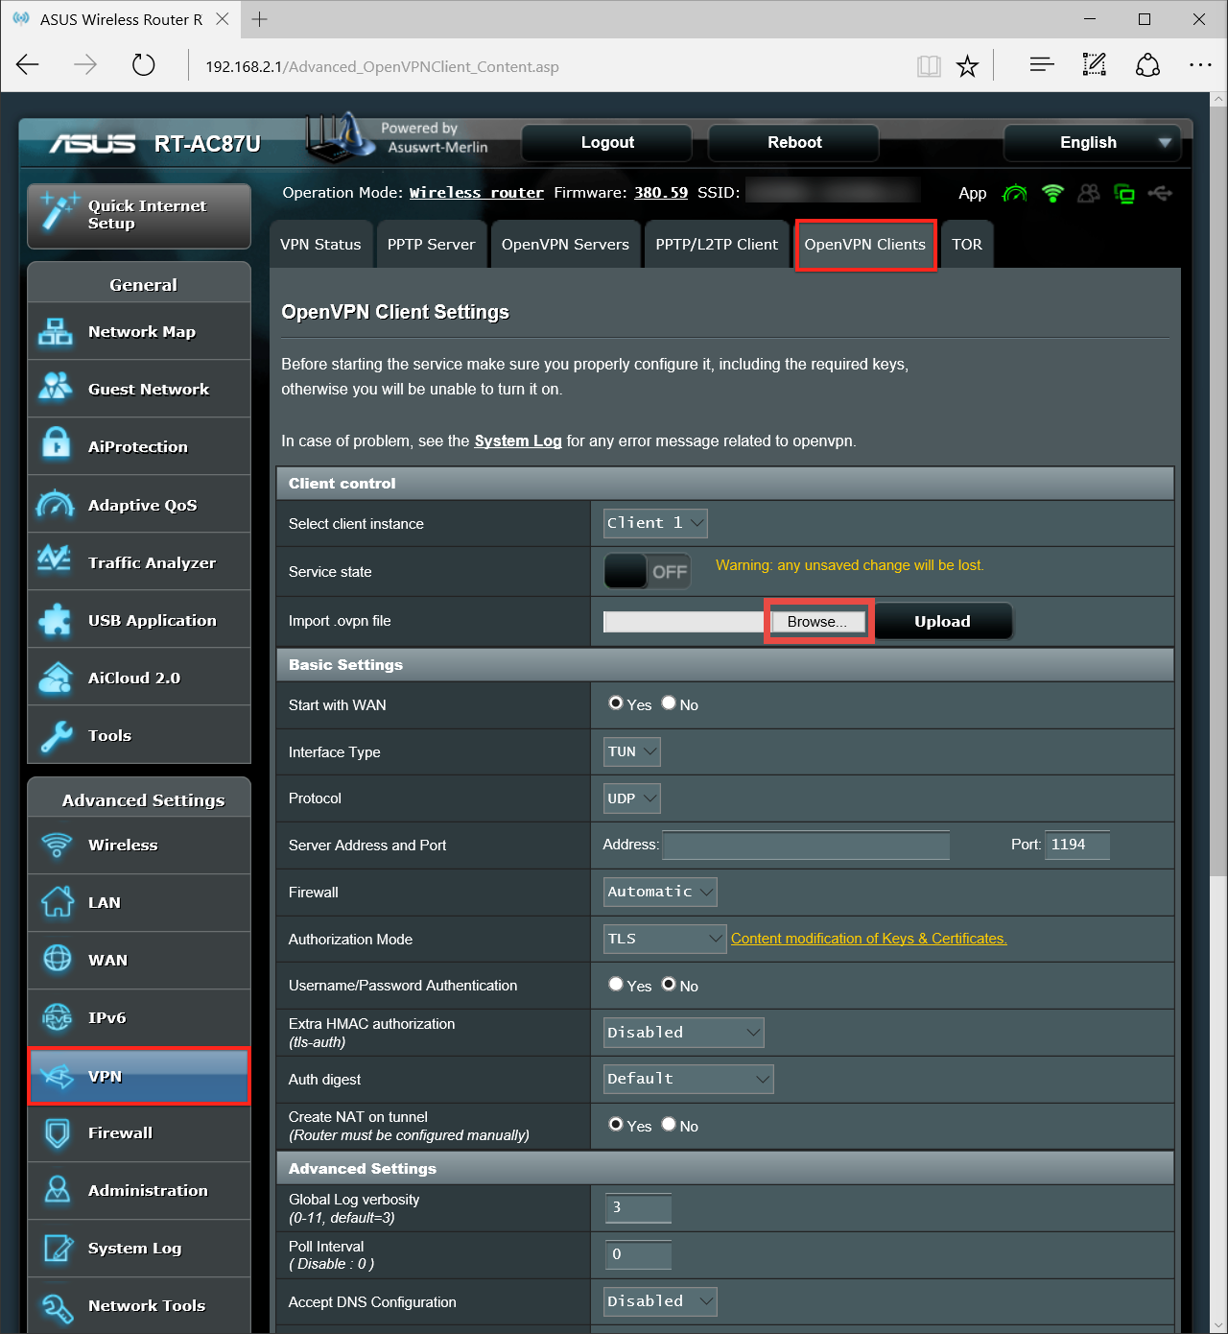Expand the Protocol UDP dropdown
This screenshot has height=1334, width=1228.
click(631, 798)
